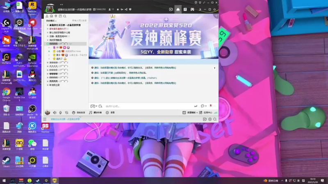Open the 应用中心 app center button
The image size is (328, 184).
(x=206, y=113)
